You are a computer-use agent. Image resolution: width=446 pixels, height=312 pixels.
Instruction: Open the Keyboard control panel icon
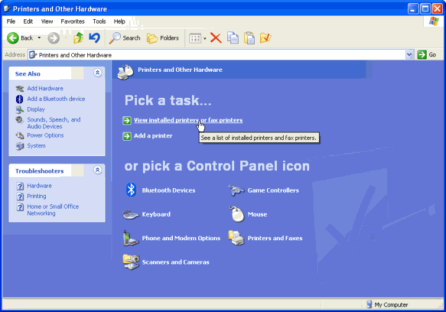pyautogui.click(x=131, y=215)
